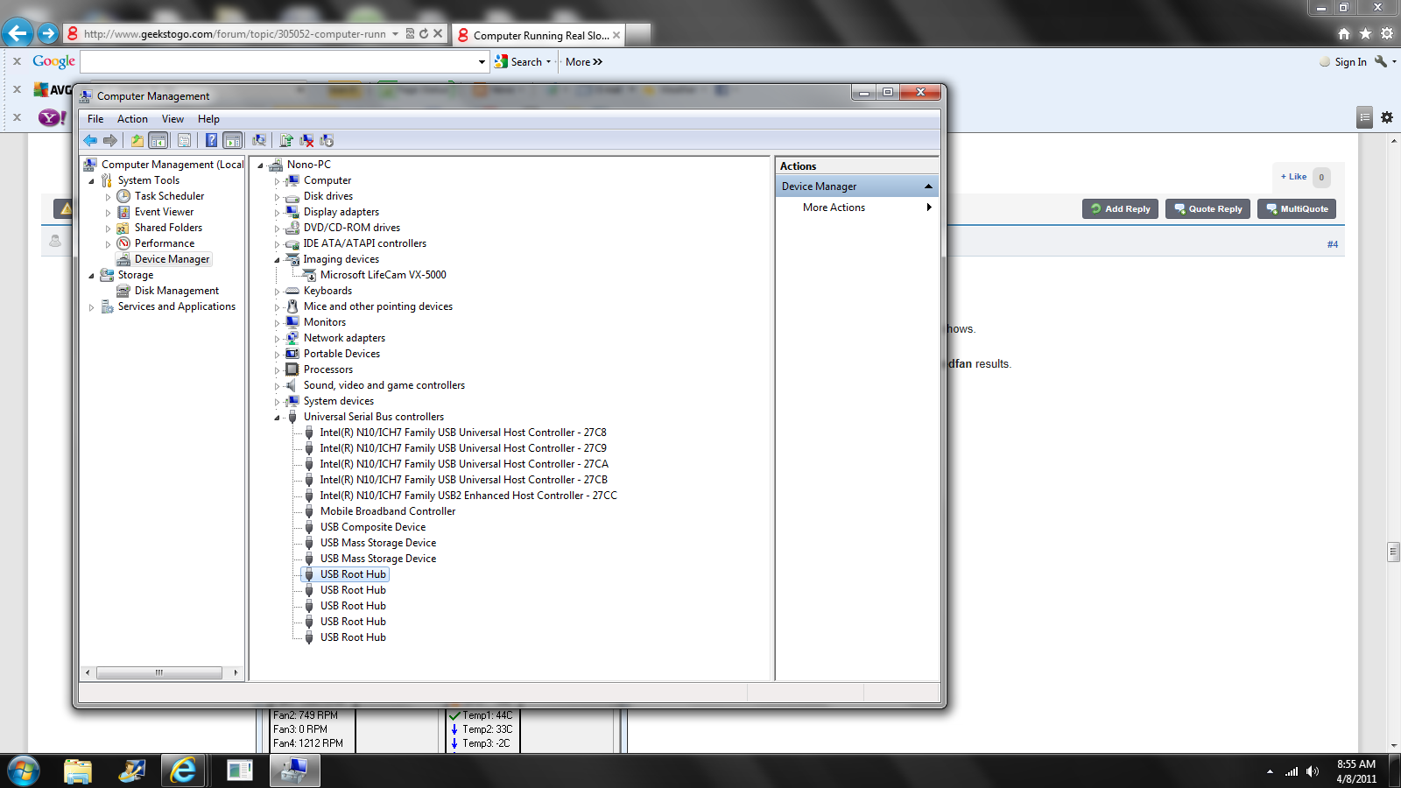Open the View menu
The height and width of the screenshot is (788, 1401).
click(172, 119)
